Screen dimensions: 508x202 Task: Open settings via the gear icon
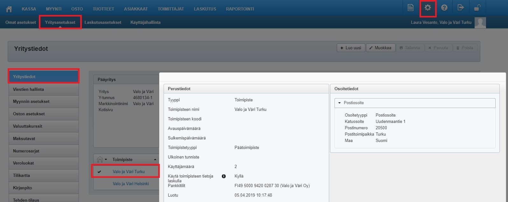[x=427, y=8]
